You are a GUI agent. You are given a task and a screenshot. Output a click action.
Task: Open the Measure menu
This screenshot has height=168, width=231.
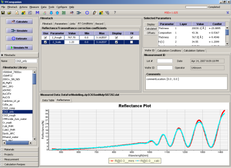pos(34,7)
